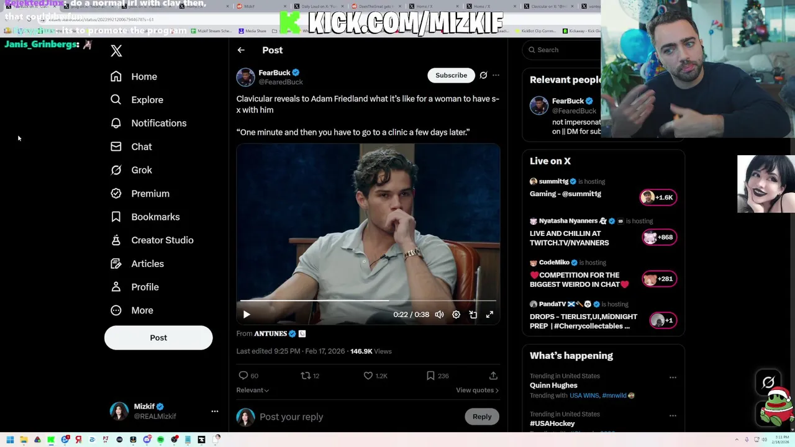Open @FearedBuck handle link on post
The image size is (795, 447).
pyautogui.click(x=281, y=82)
